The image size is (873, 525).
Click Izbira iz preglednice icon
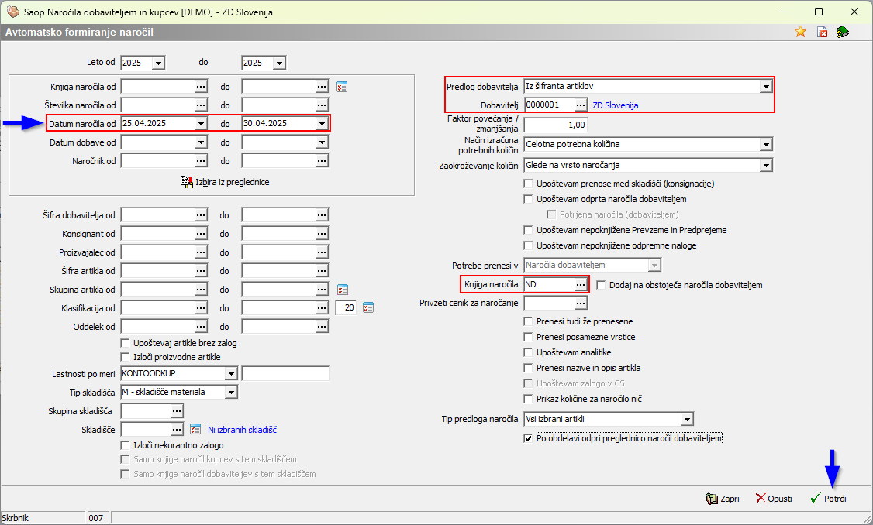click(187, 182)
